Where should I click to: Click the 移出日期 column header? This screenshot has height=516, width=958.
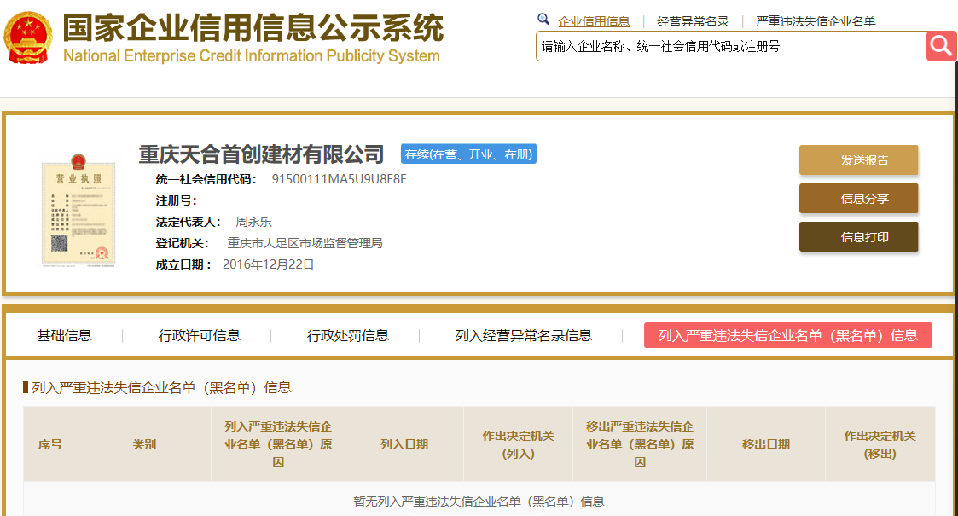coord(765,444)
